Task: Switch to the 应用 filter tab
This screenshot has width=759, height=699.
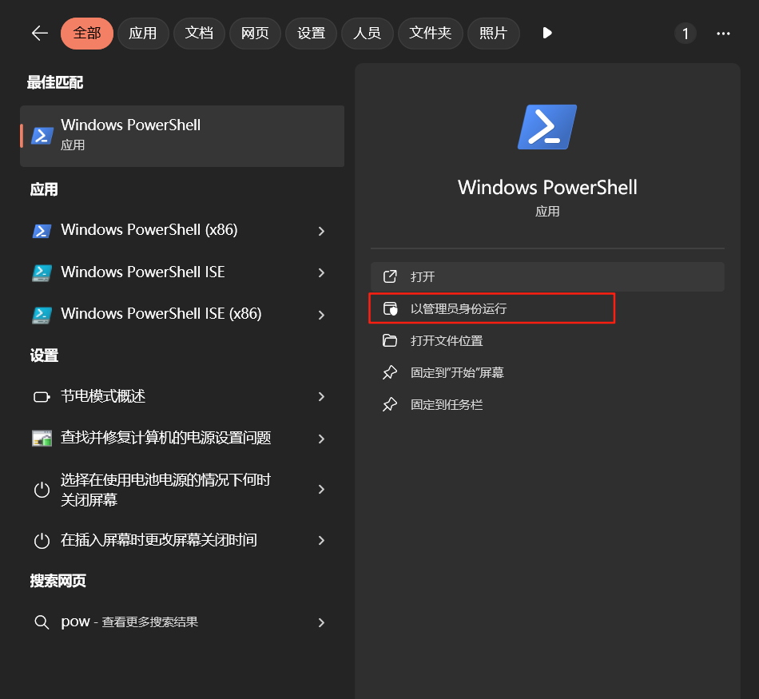Action: tap(143, 34)
